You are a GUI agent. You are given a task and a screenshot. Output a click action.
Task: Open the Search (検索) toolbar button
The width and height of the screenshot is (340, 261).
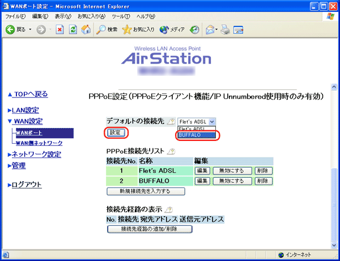coord(107,29)
